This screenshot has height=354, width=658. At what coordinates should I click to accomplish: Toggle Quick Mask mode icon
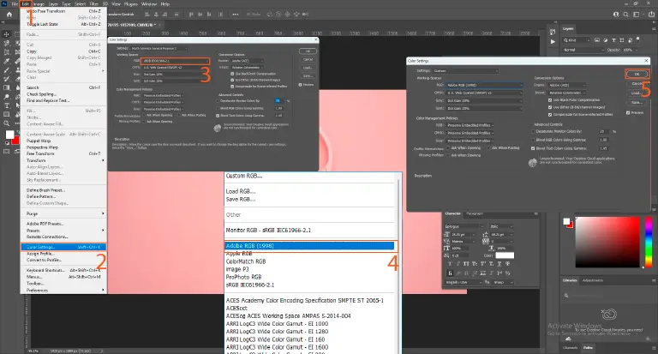tap(6, 151)
